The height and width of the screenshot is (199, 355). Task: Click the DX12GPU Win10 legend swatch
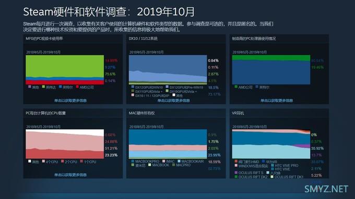[133, 86]
